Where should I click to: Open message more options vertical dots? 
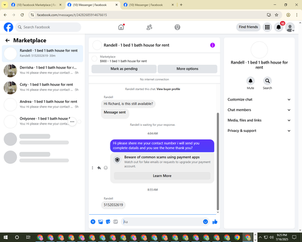coord(92,168)
